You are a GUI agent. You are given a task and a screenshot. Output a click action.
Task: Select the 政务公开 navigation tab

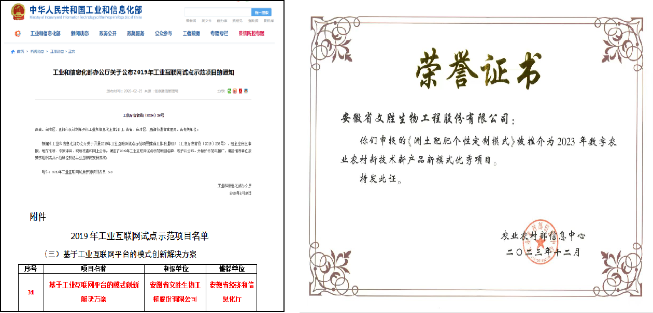coord(108,34)
